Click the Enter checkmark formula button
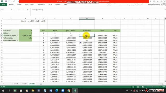The height and width of the screenshot is (93, 166). click(x=23, y=10)
